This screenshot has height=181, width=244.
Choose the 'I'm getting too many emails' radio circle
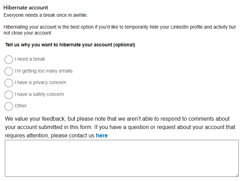pos(9,71)
